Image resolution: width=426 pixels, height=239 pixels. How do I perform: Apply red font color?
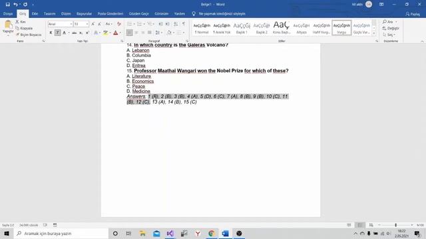pos(115,33)
